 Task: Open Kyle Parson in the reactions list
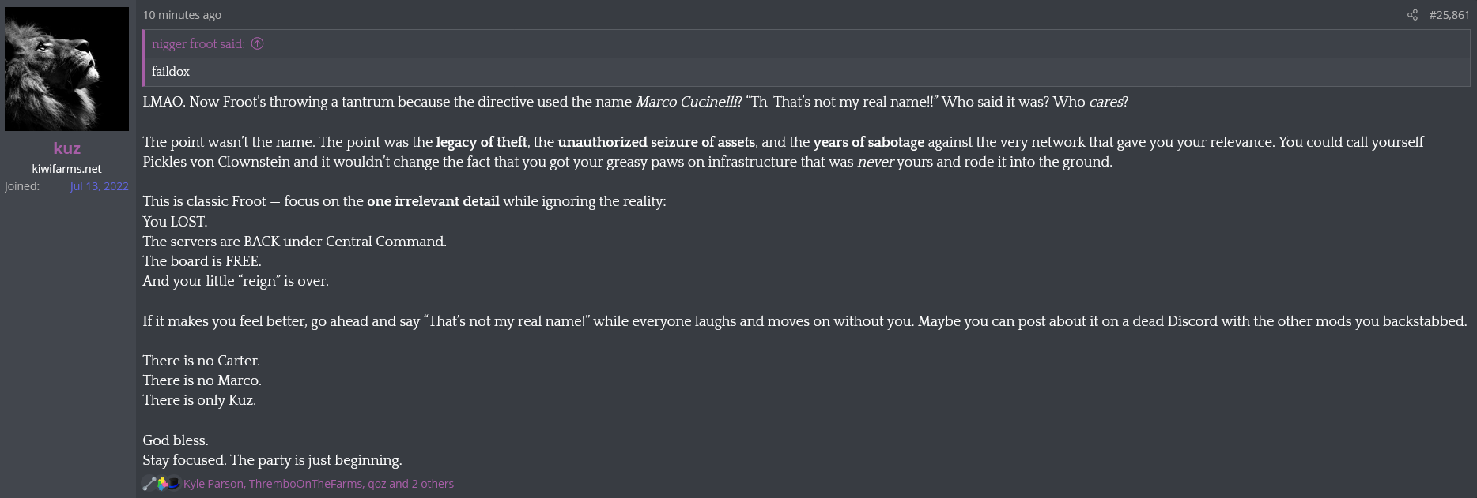(213, 484)
